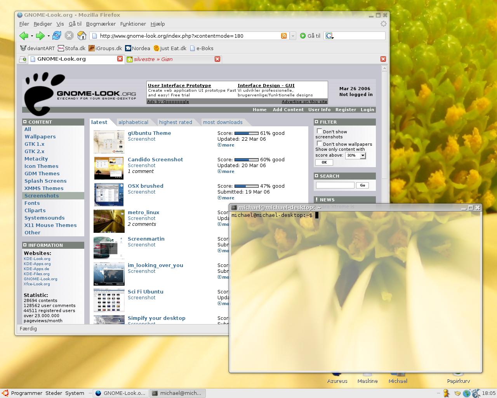
Task: Click the green Back arrow in Firefox
Action: pyautogui.click(x=24, y=36)
